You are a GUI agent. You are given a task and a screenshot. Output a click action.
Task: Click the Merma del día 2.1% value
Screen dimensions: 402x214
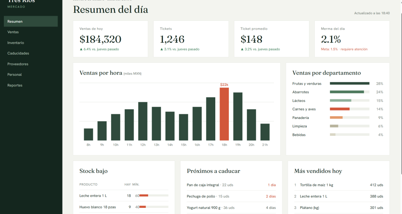coord(331,39)
